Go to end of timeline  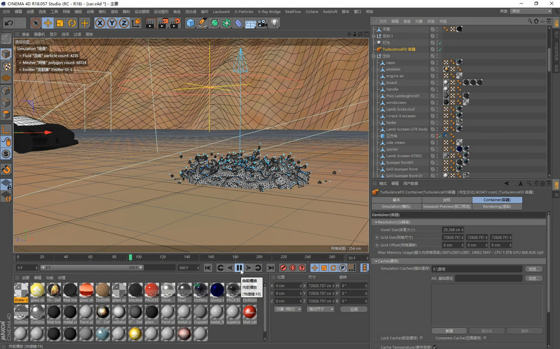point(271,268)
